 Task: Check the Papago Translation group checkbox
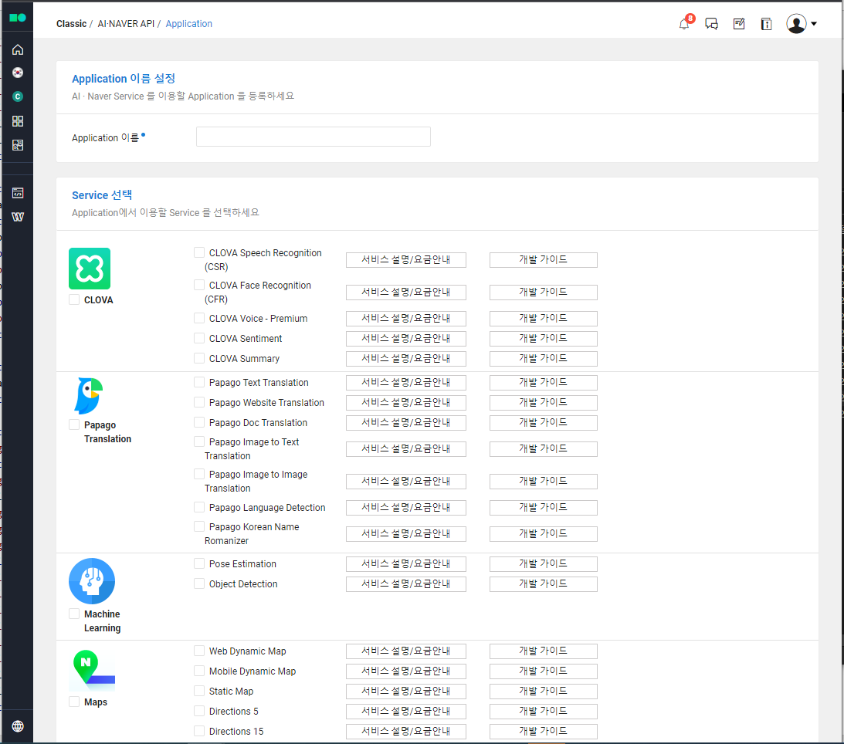(x=74, y=424)
